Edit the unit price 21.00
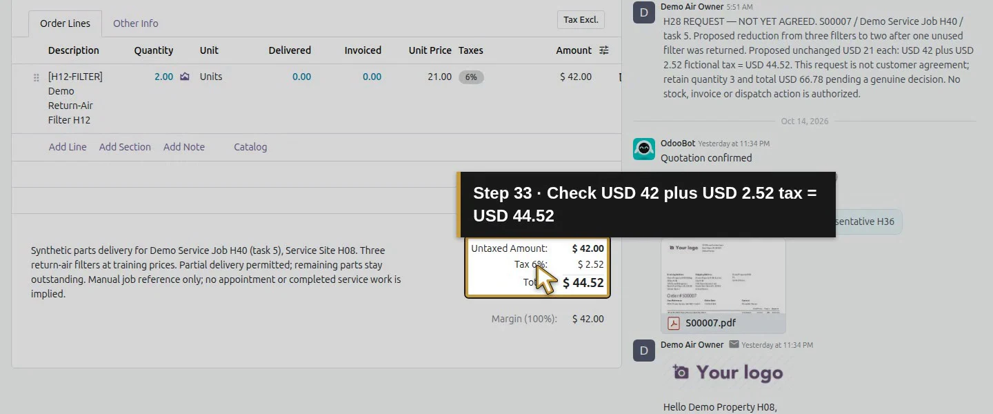 click(439, 77)
